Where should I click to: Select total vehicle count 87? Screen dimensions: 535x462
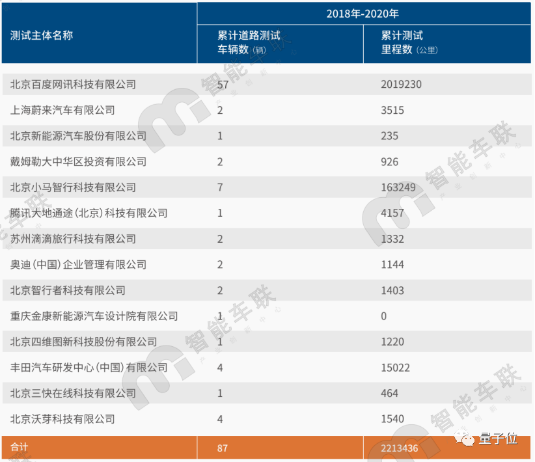(x=223, y=448)
